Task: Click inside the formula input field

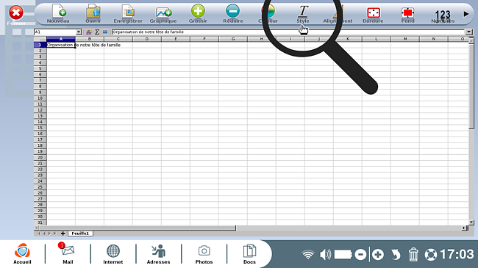Action: 288,32
